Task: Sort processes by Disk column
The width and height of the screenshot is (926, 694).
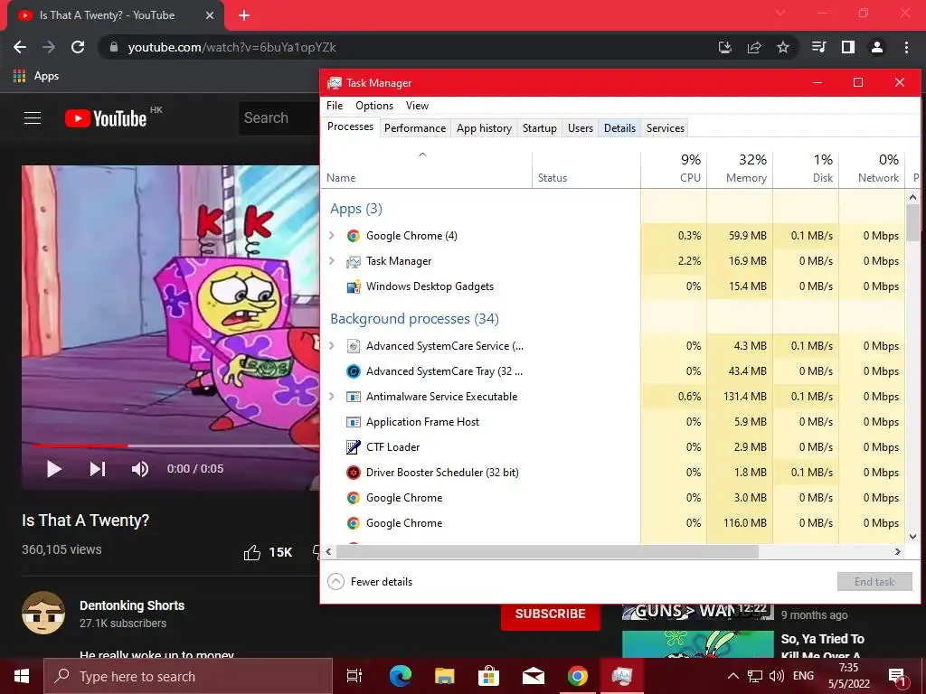Action: point(806,169)
